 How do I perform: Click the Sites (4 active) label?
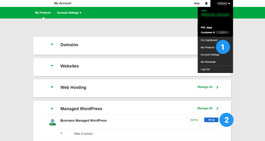click(x=83, y=134)
